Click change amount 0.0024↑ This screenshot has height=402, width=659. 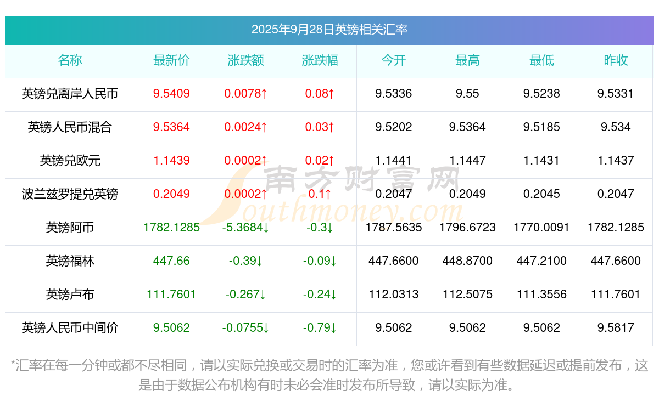(245, 127)
